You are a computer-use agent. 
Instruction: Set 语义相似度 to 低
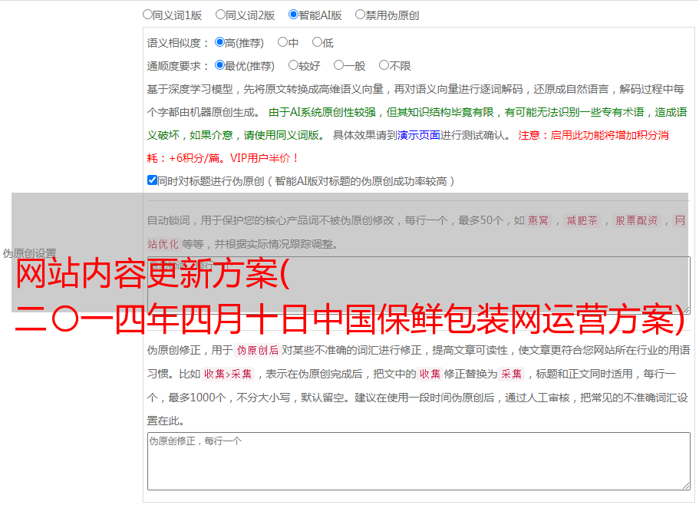[318, 42]
